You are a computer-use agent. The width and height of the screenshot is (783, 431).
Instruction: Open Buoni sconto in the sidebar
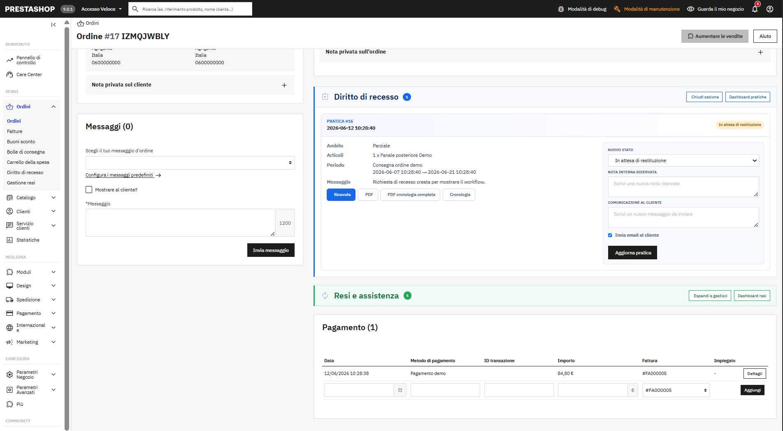pos(21,142)
